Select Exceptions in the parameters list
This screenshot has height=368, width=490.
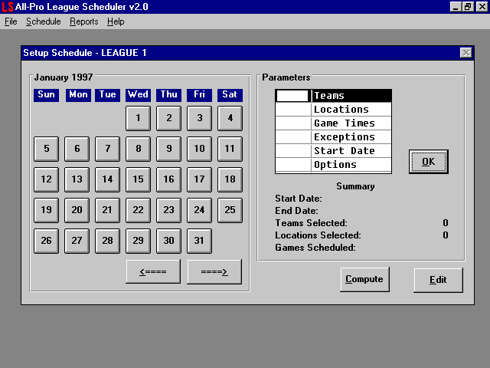[x=351, y=137]
